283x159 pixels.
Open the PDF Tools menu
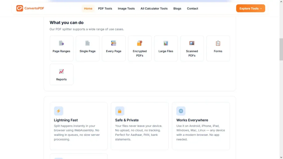(105, 9)
